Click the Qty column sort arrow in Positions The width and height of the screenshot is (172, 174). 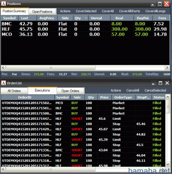point(86,18)
